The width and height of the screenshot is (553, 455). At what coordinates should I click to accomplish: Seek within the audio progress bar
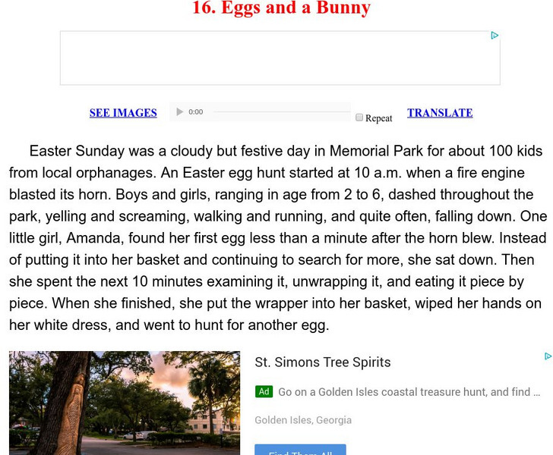[x=281, y=112]
